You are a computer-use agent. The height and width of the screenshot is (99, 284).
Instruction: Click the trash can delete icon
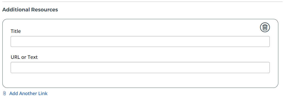pos(265,27)
